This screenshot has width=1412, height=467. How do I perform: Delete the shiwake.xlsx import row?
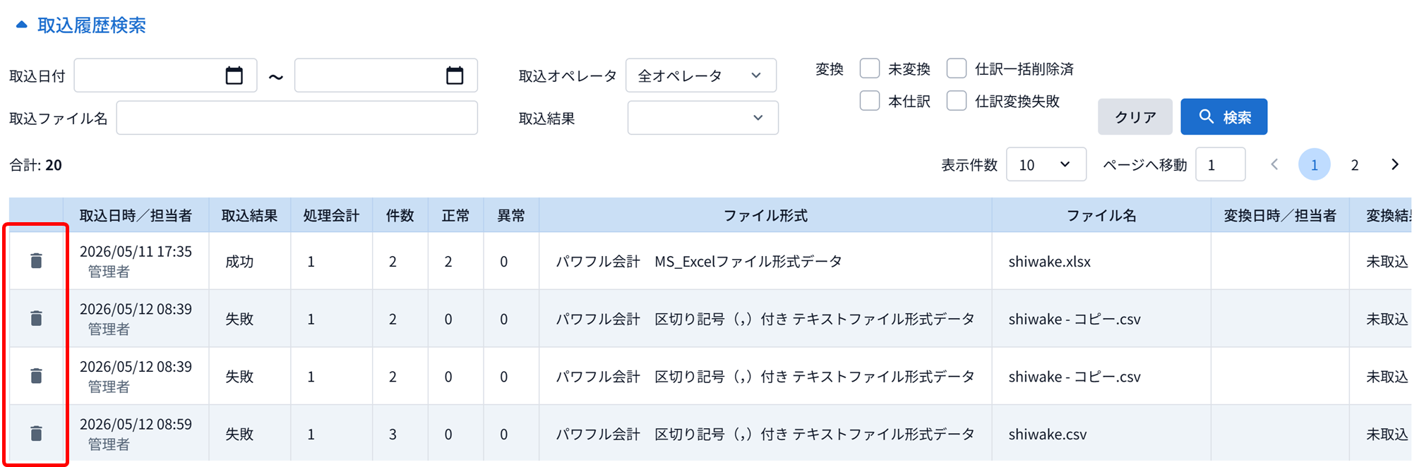[36, 261]
